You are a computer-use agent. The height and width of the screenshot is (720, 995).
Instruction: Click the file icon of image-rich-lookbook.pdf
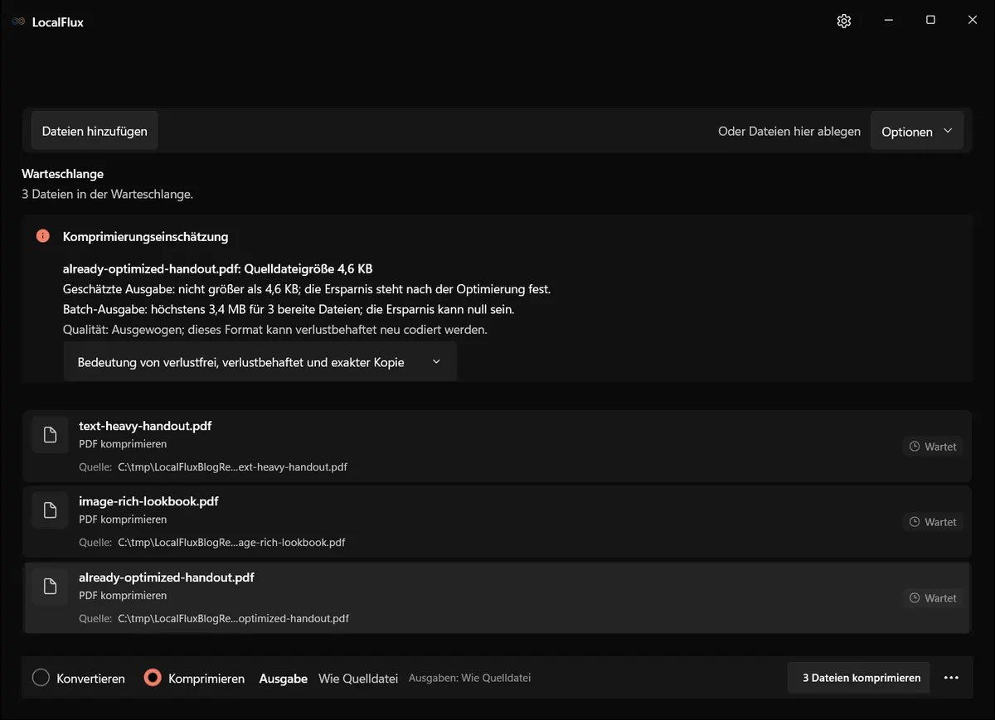pos(50,510)
